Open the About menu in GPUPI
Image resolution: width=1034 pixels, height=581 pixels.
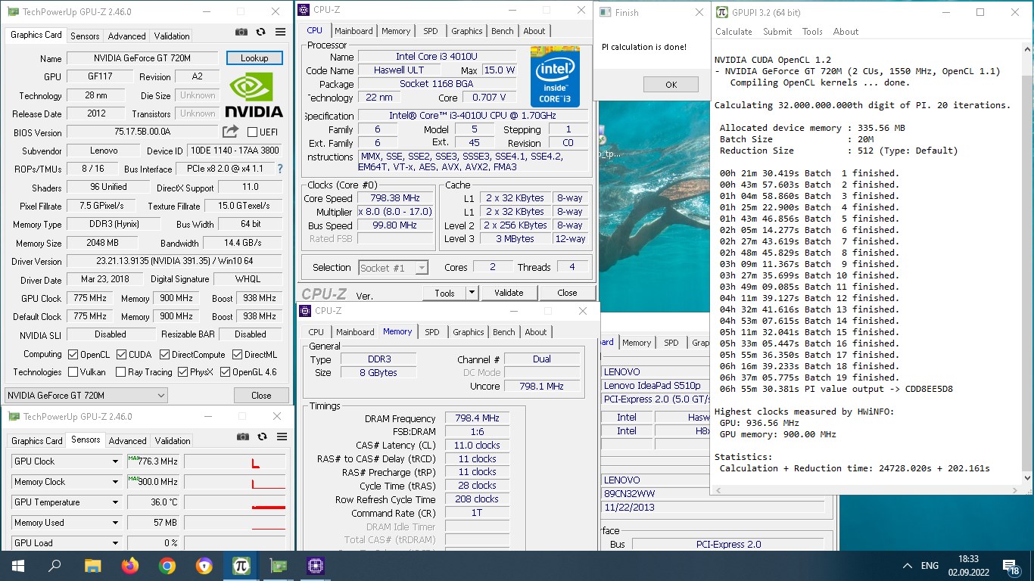[x=846, y=32]
